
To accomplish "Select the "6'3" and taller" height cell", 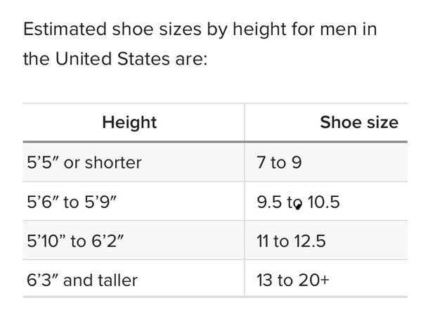I will tap(82, 280).
